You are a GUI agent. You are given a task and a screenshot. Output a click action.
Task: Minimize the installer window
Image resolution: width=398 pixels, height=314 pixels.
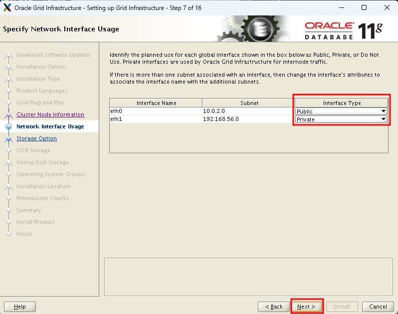342,7
